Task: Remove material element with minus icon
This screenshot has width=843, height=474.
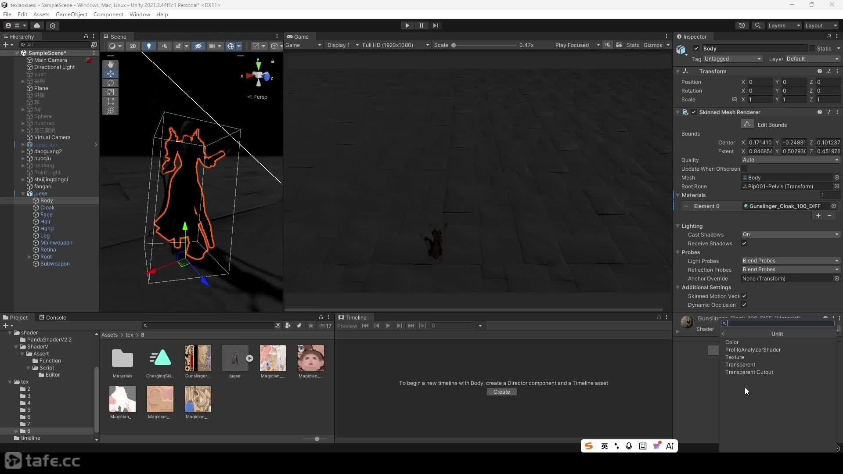Action: 829,215
